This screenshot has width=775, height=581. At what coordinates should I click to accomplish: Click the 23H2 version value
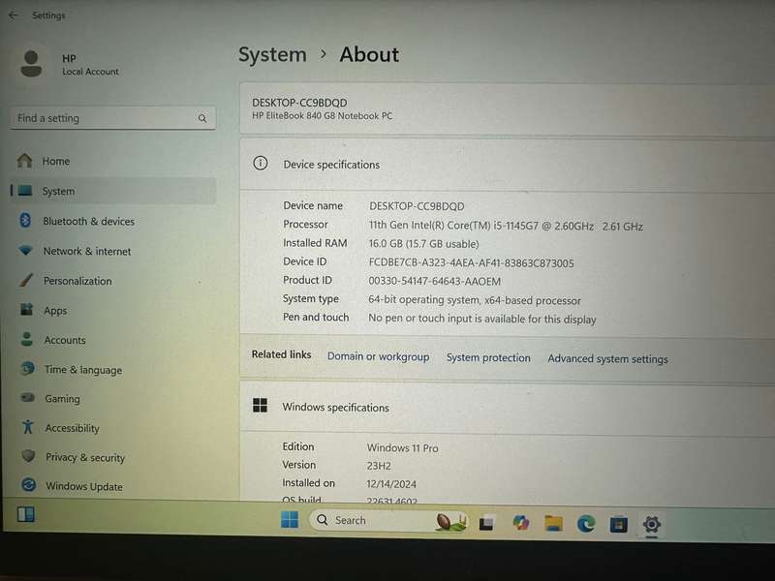pyautogui.click(x=379, y=466)
